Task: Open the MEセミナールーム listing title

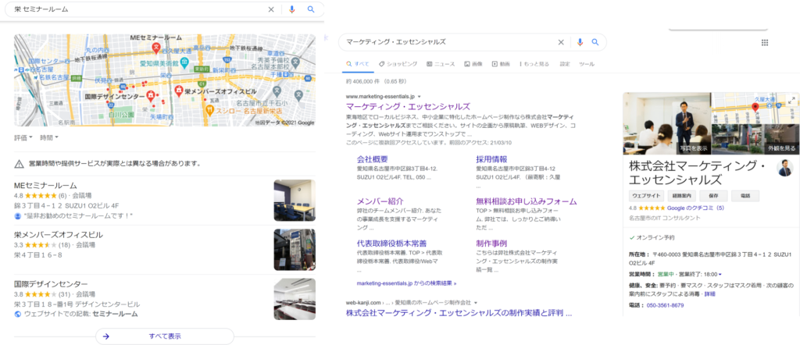Action: [x=45, y=186]
